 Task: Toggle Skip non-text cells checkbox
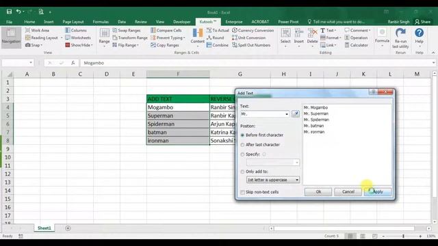[242, 192]
